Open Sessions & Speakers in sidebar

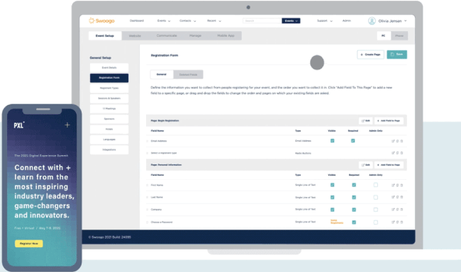[x=109, y=98]
